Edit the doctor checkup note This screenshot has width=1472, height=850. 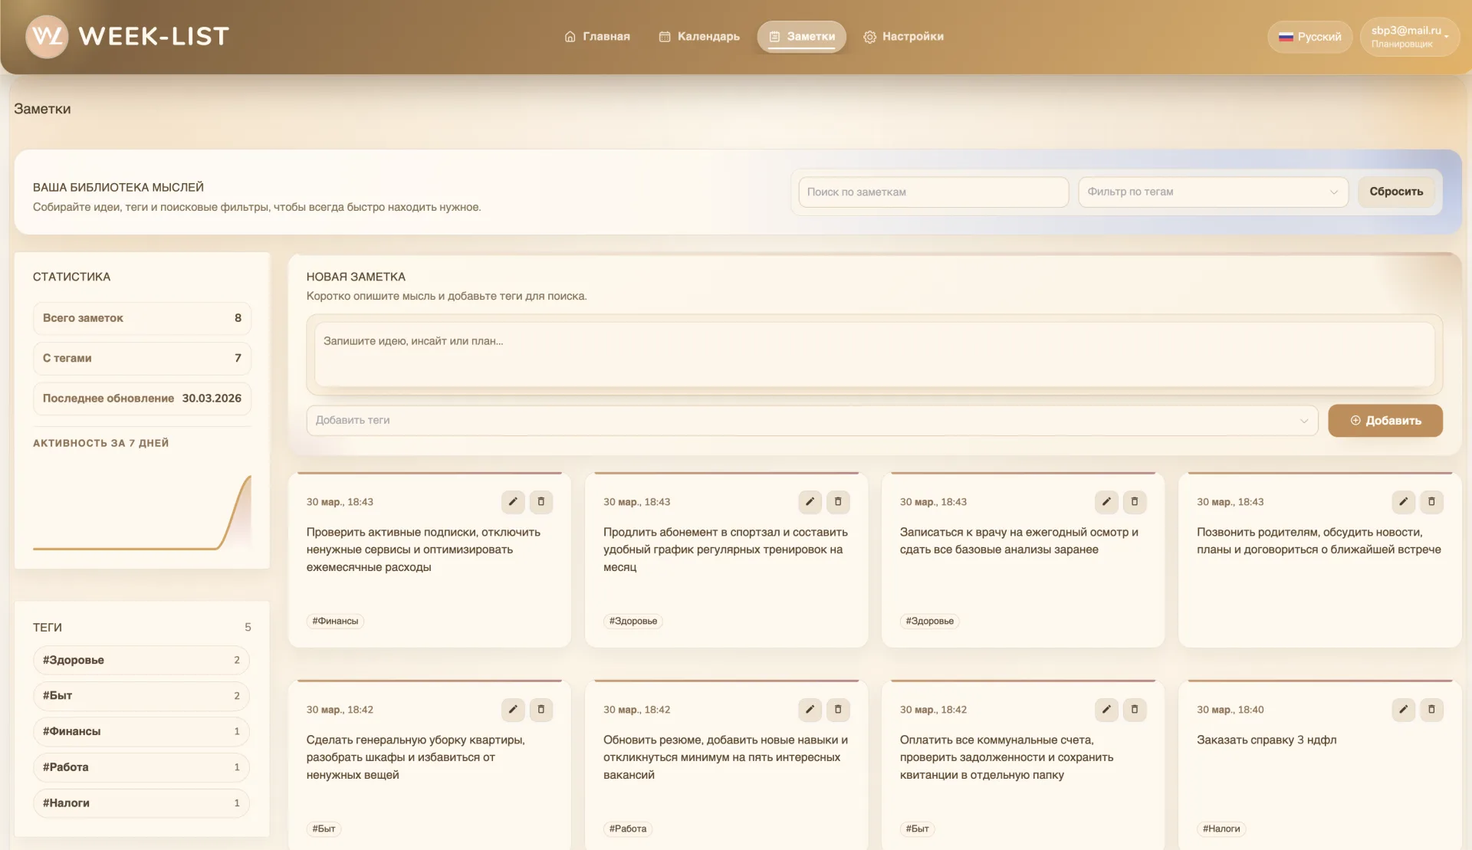1106,502
